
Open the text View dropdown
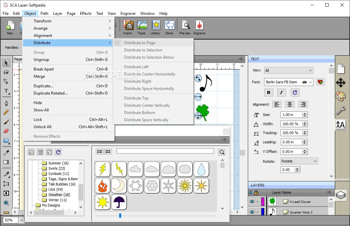pyautogui.click(x=289, y=71)
